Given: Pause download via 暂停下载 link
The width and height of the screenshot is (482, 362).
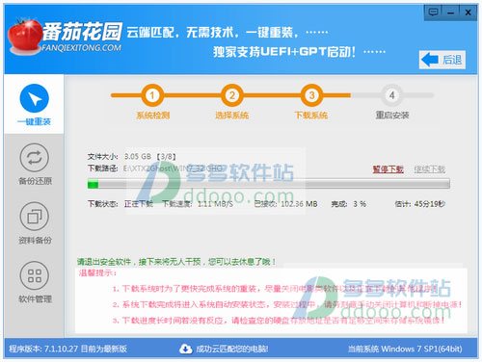Looking at the screenshot, I should coord(388,169).
